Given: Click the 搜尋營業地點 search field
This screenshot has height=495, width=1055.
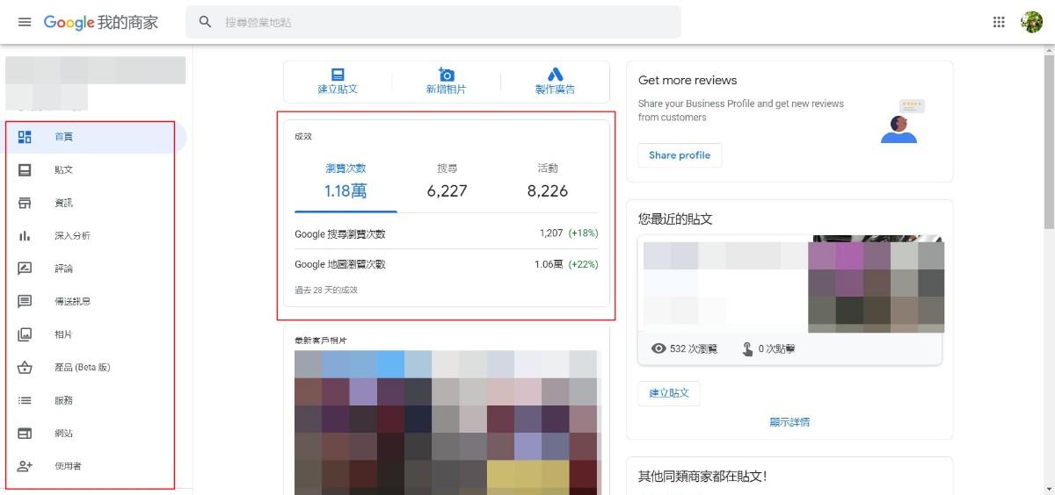Looking at the screenshot, I should (x=440, y=22).
